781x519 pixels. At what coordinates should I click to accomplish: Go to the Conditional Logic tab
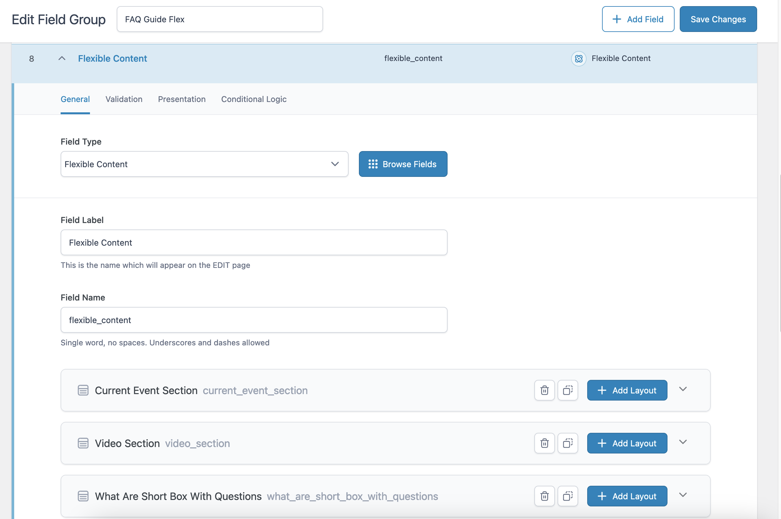253,99
